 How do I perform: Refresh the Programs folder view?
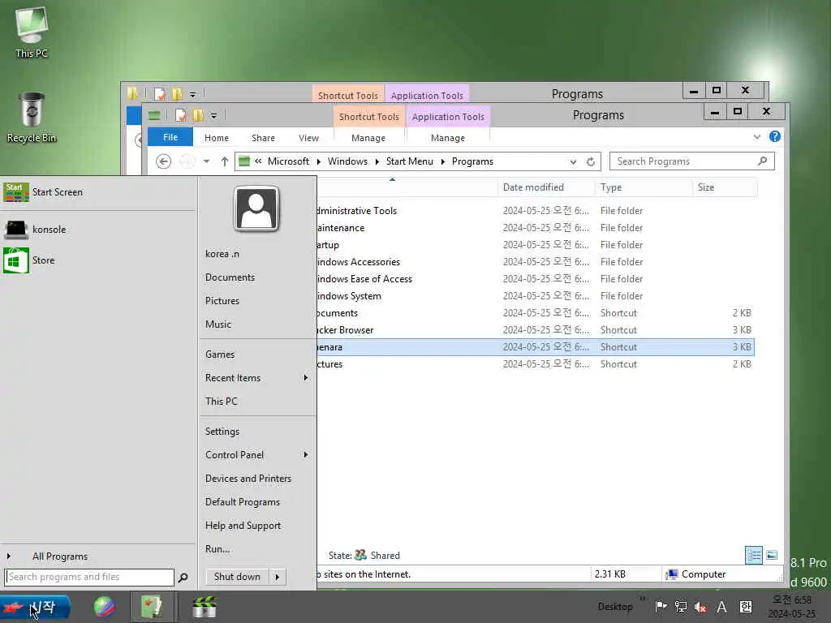[x=591, y=161]
